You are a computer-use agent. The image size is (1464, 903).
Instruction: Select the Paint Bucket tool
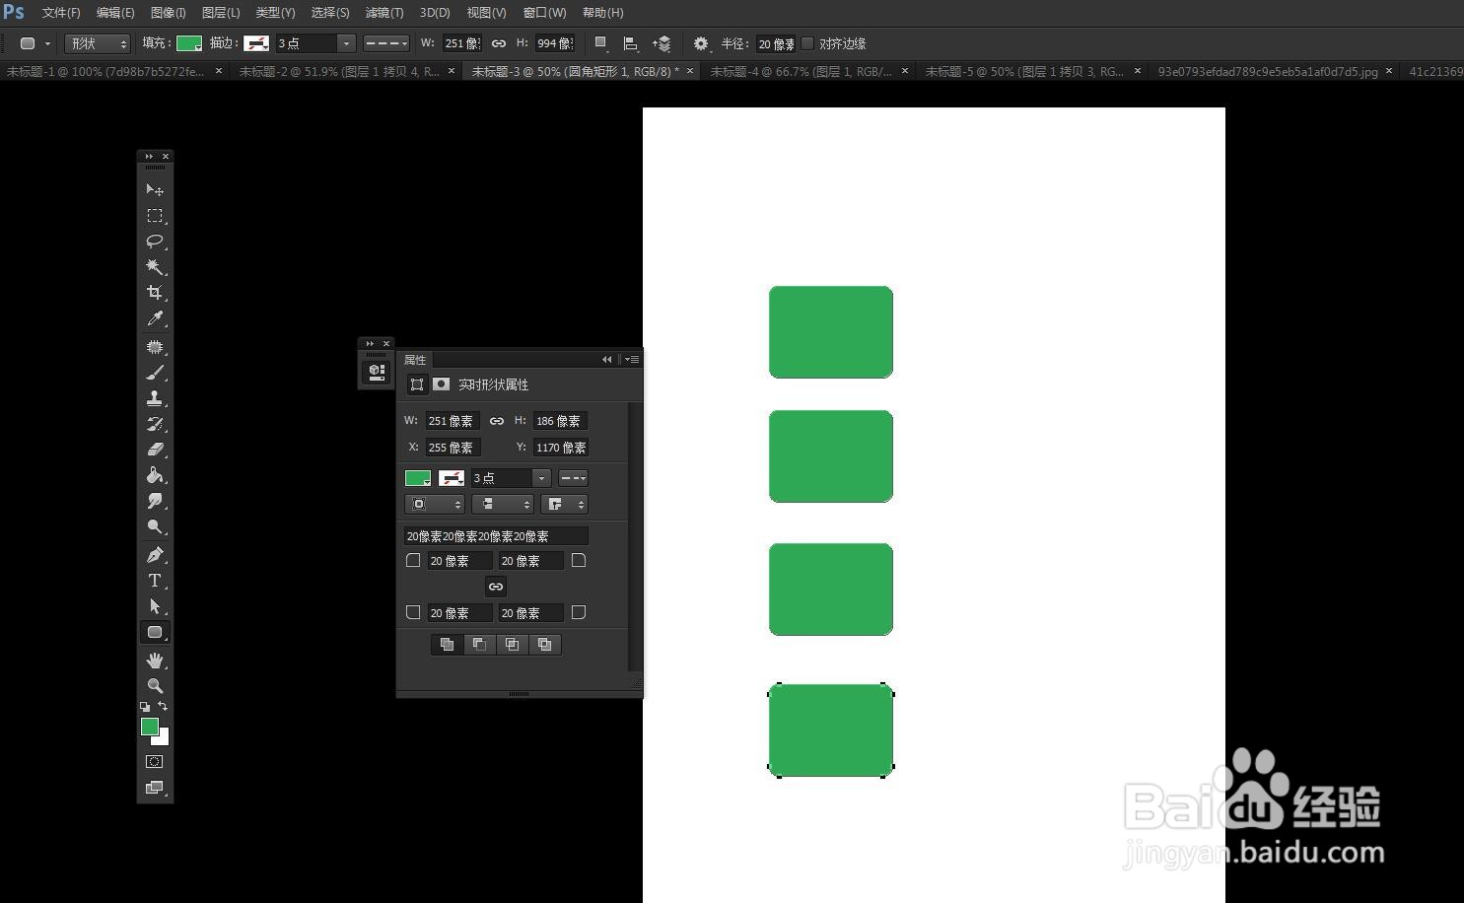click(x=155, y=475)
